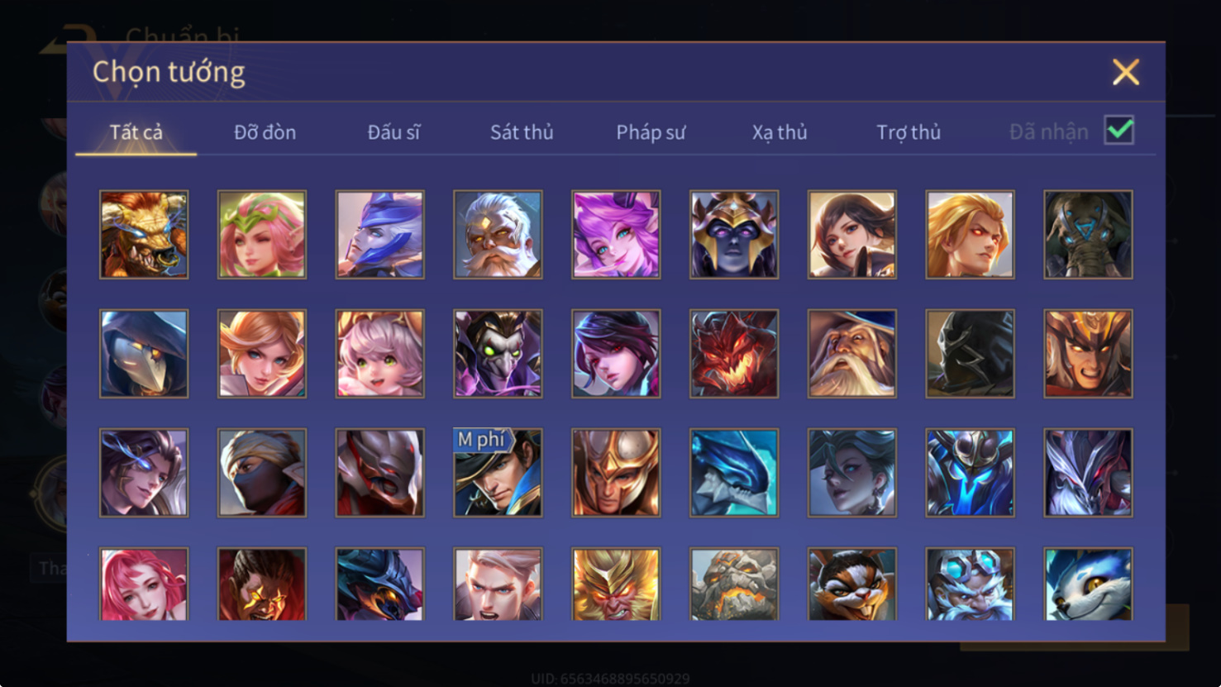This screenshot has width=1221, height=687.
Task: Select the hero labeled M phí
Action: pos(498,473)
